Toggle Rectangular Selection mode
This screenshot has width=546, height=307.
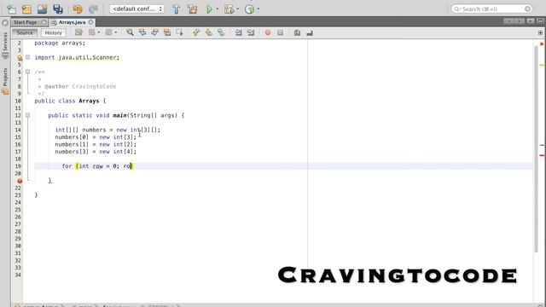pos(180,32)
